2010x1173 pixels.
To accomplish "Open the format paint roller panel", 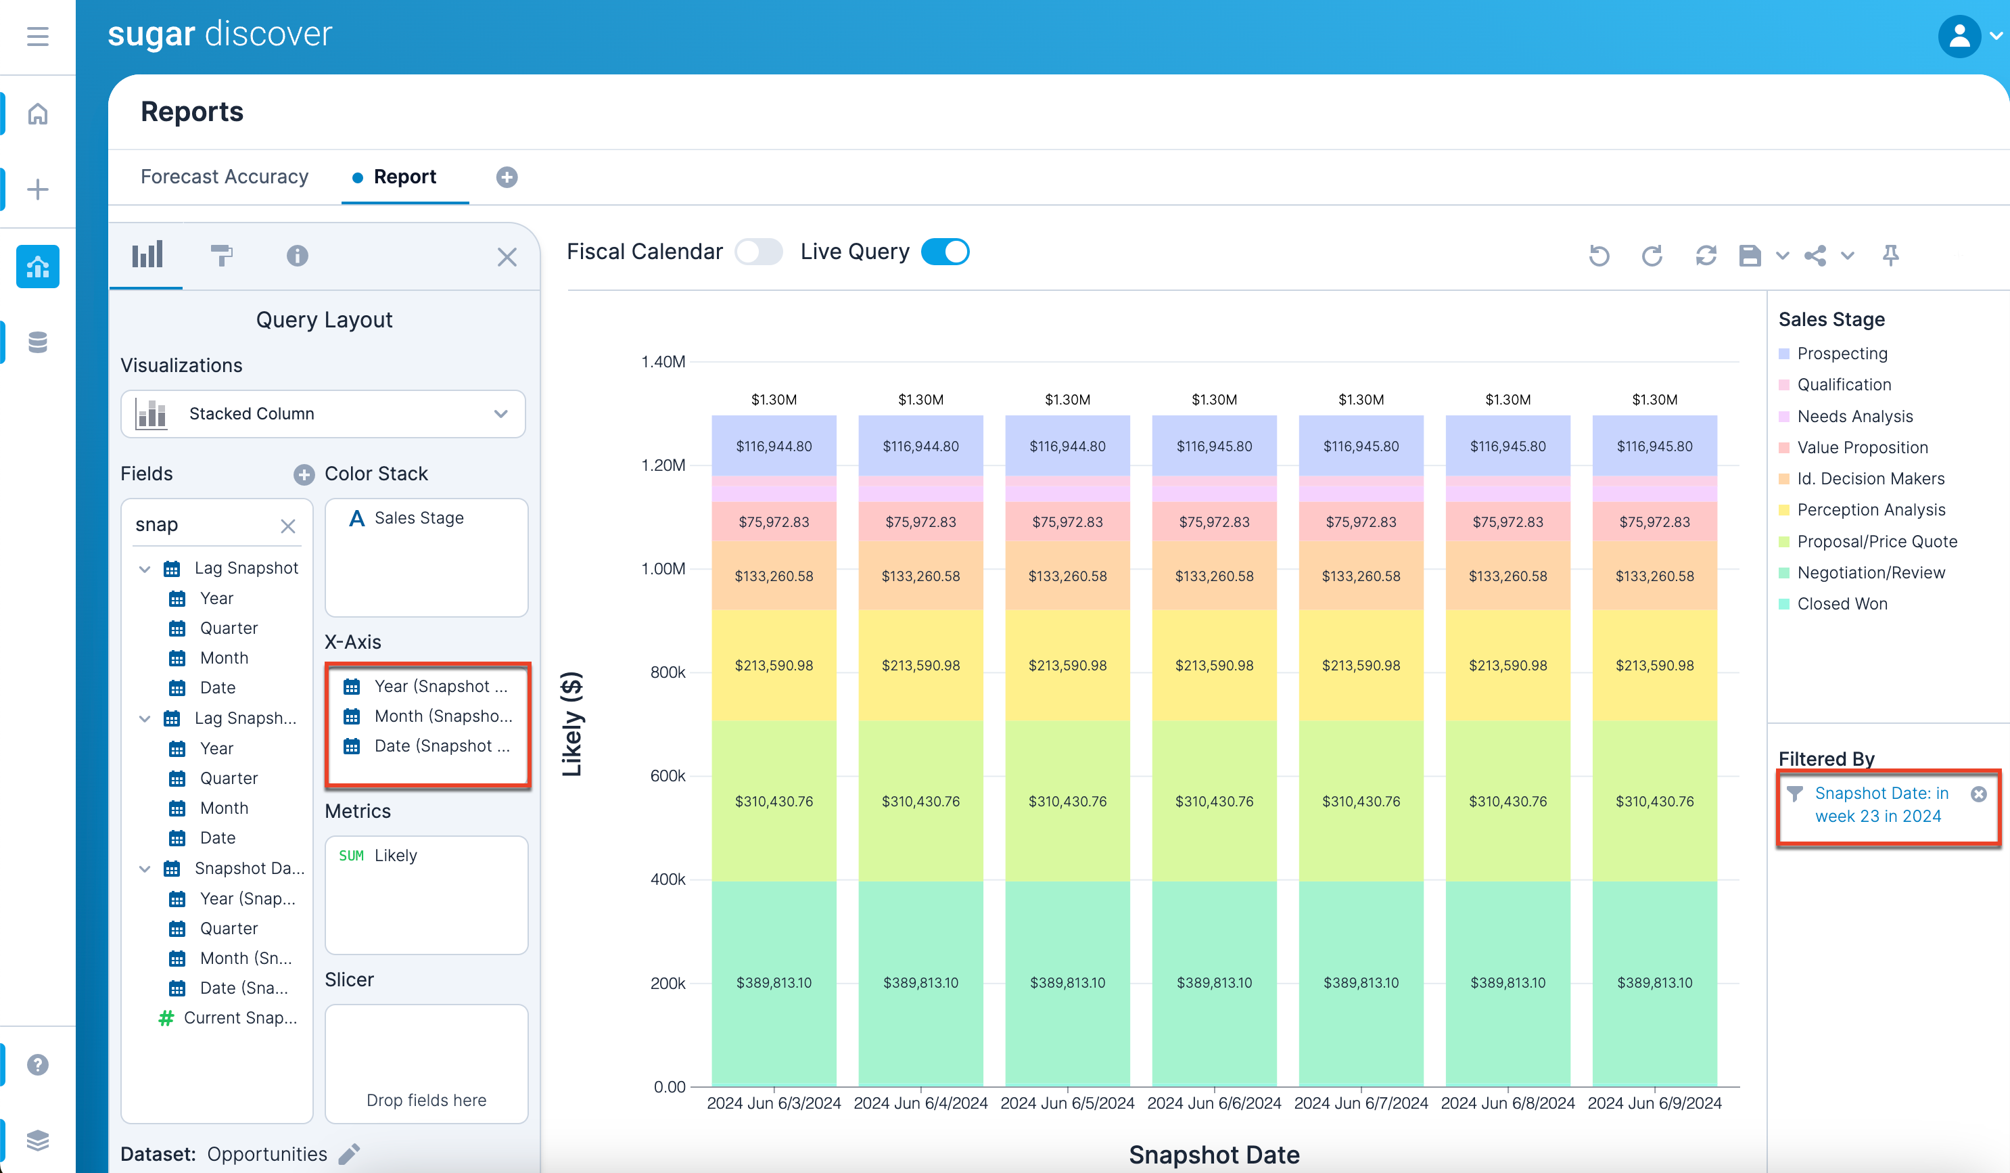I will coord(221,255).
